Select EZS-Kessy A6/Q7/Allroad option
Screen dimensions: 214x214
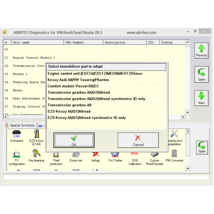tap(106, 111)
